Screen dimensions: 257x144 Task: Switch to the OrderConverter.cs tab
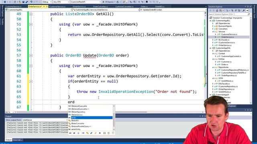100,6
